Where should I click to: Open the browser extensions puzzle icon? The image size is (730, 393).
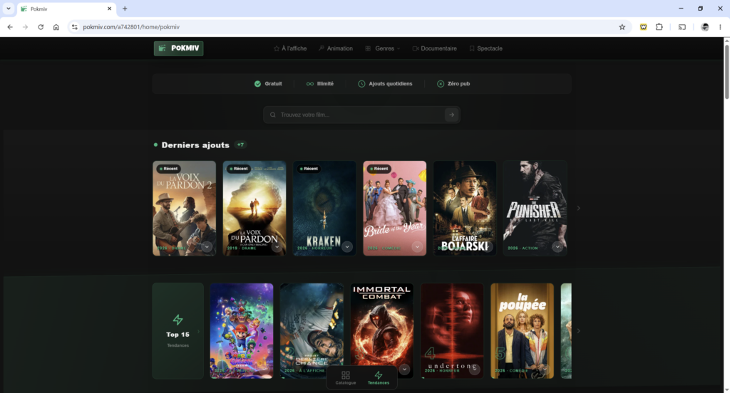(x=659, y=27)
